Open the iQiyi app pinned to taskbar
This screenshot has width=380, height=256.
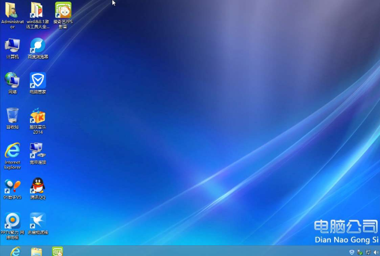[x=58, y=251]
